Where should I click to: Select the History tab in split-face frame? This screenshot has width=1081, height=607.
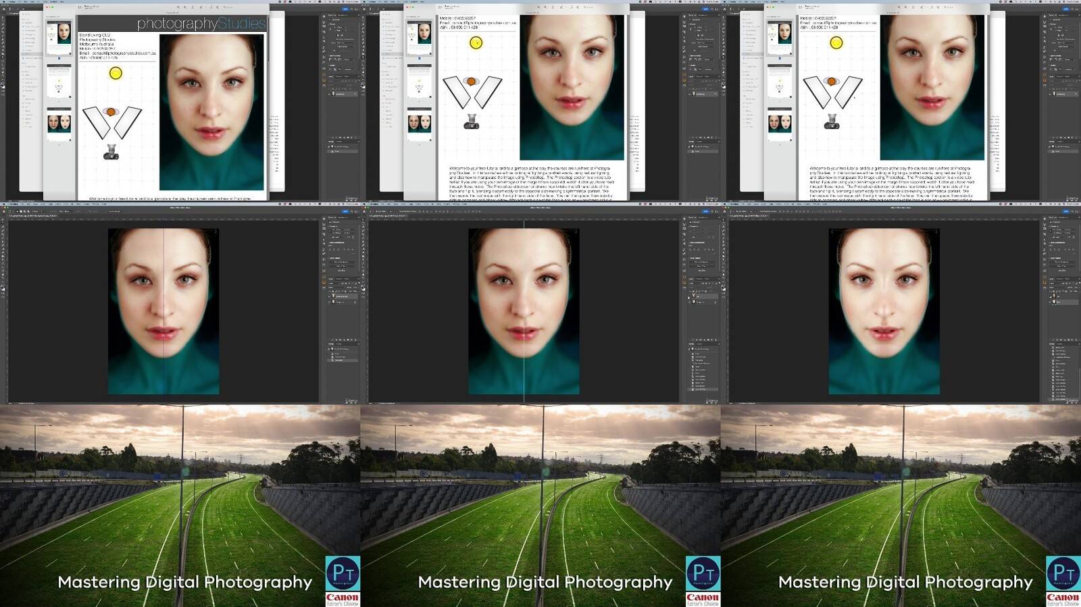tap(330, 344)
